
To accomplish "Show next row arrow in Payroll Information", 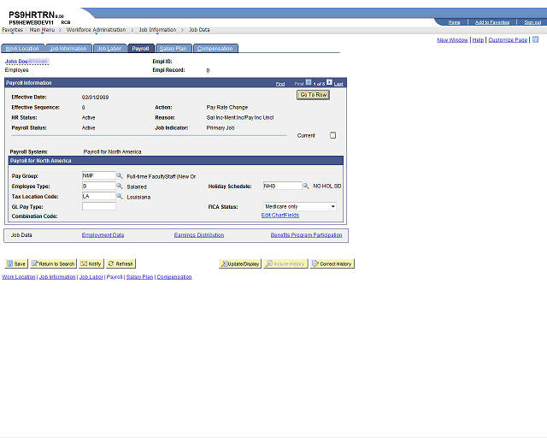I will (x=329, y=82).
